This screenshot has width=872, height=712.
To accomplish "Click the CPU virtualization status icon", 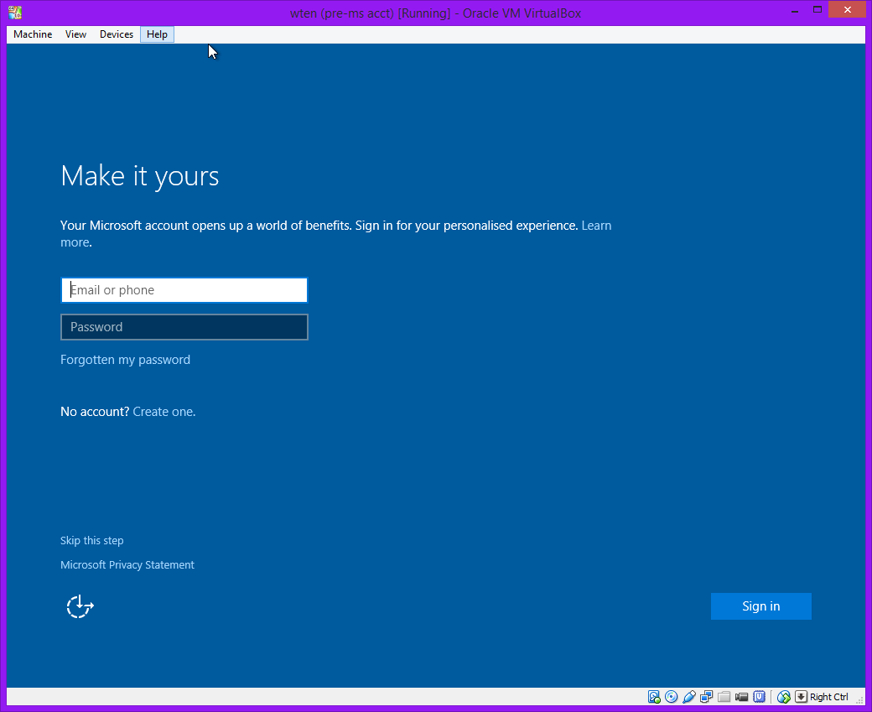I will 760,697.
